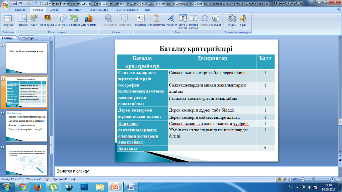This screenshot has height=192, width=342.
Task: Open the Дизайн ribbon tab
Action: [x=55, y=10]
